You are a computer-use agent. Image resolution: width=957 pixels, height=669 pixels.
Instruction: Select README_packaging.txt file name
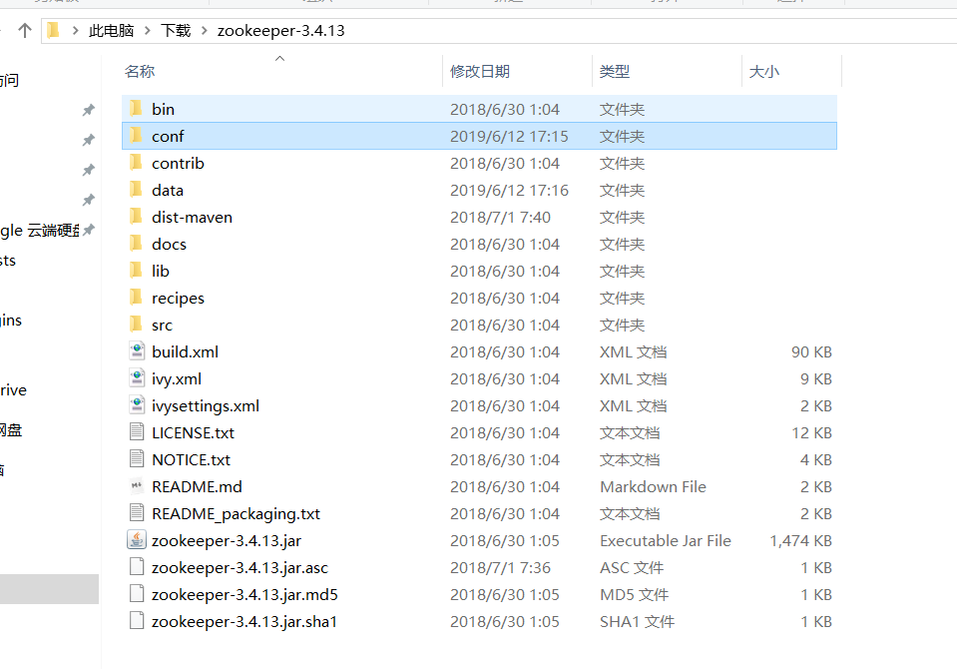click(236, 514)
